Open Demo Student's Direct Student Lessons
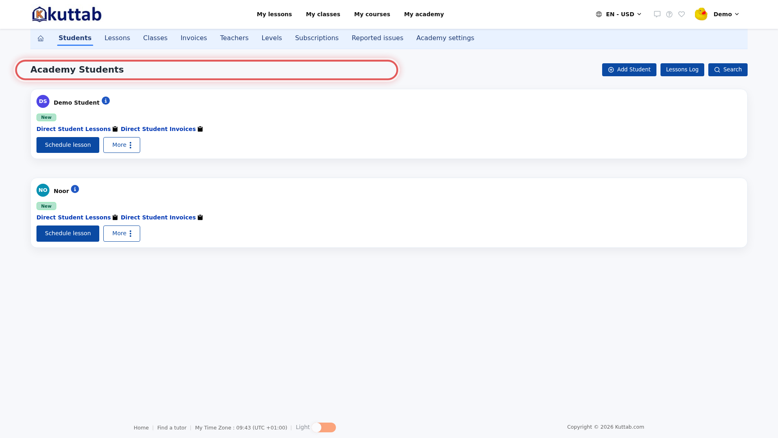778x438 pixels. coord(73,129)
